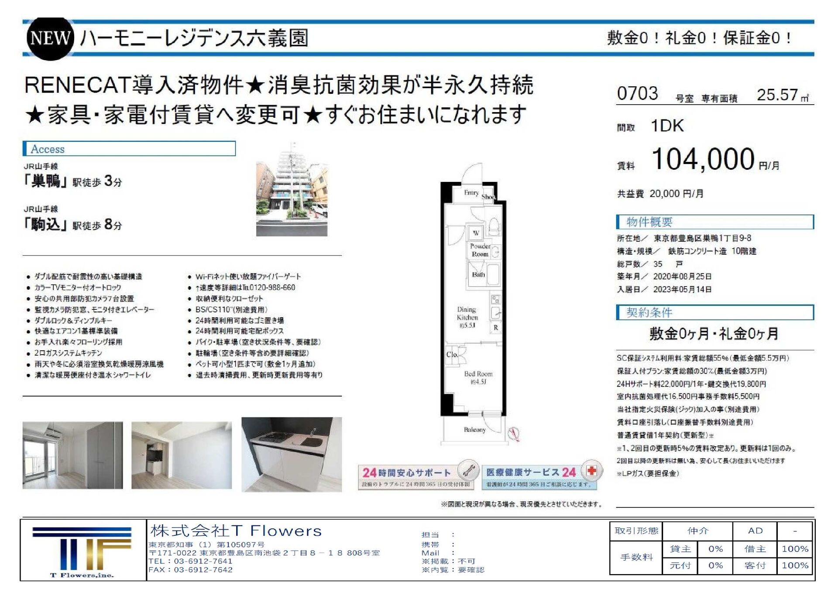Open the kitchen gas stove photo
Screen dimensions: 838x592
[x=292, y=454]
